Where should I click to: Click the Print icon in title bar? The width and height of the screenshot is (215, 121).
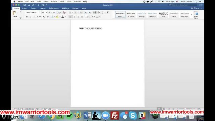pyautogui.click(x=43, y=5)
